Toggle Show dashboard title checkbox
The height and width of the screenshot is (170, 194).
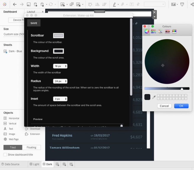coord(5,155)
